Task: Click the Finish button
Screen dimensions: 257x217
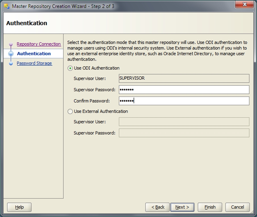Action: coord(210,207)
